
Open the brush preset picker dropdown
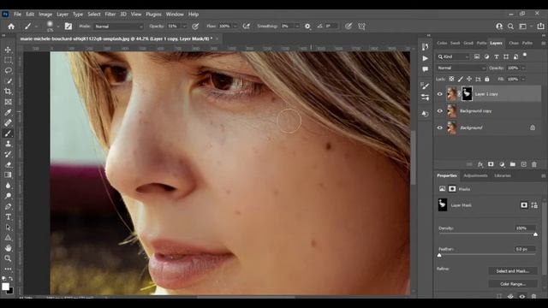(57, 27)
